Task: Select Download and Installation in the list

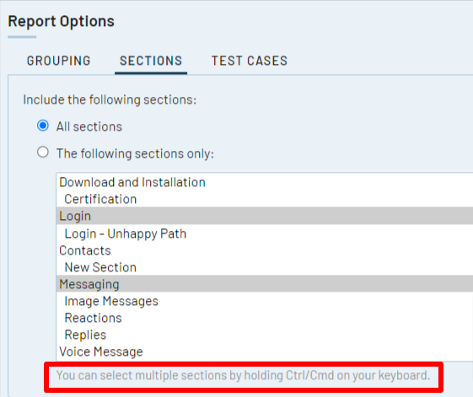Action: [x=265, y=182]
